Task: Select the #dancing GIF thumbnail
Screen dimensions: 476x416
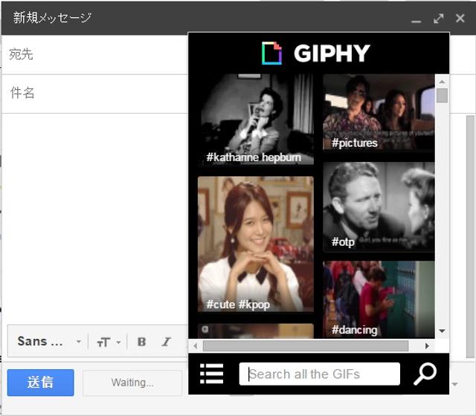Action: (x=379, y=299)
